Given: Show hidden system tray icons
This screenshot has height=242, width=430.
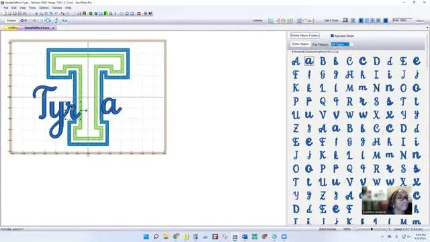Looking at the screenshot, I should click(x=382, y=237).
